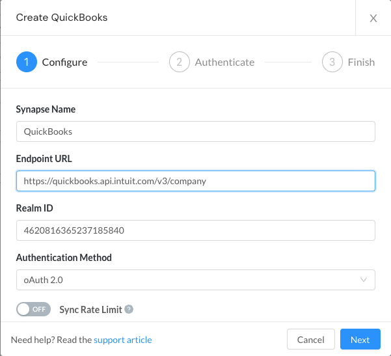This screenshot has height=356, width=391.
Task: Click into the Endpoint URL field
Action: click(195, 181)
